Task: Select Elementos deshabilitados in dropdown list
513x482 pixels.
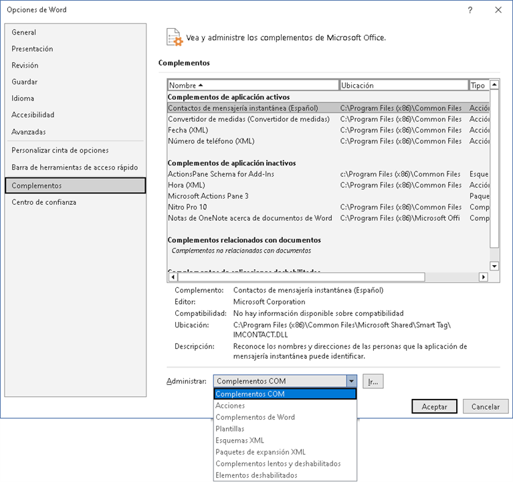Action: [x=256, y=475]
